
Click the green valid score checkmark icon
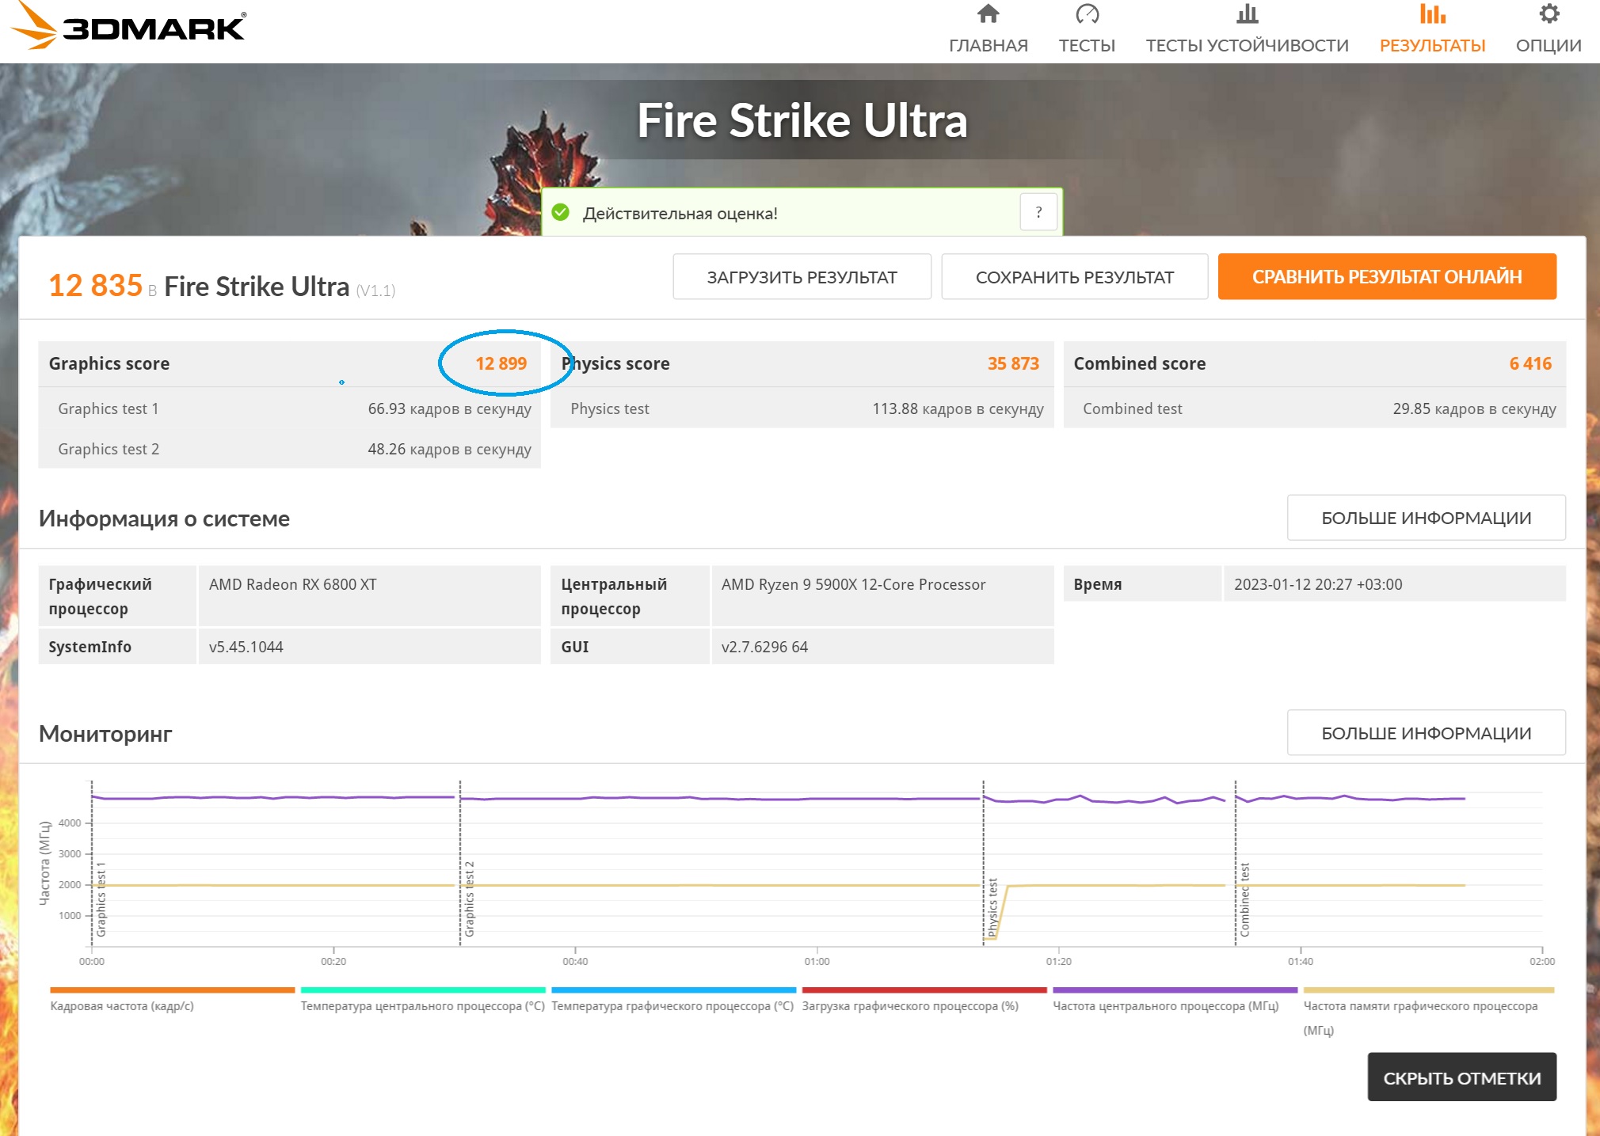coord(561,213)
